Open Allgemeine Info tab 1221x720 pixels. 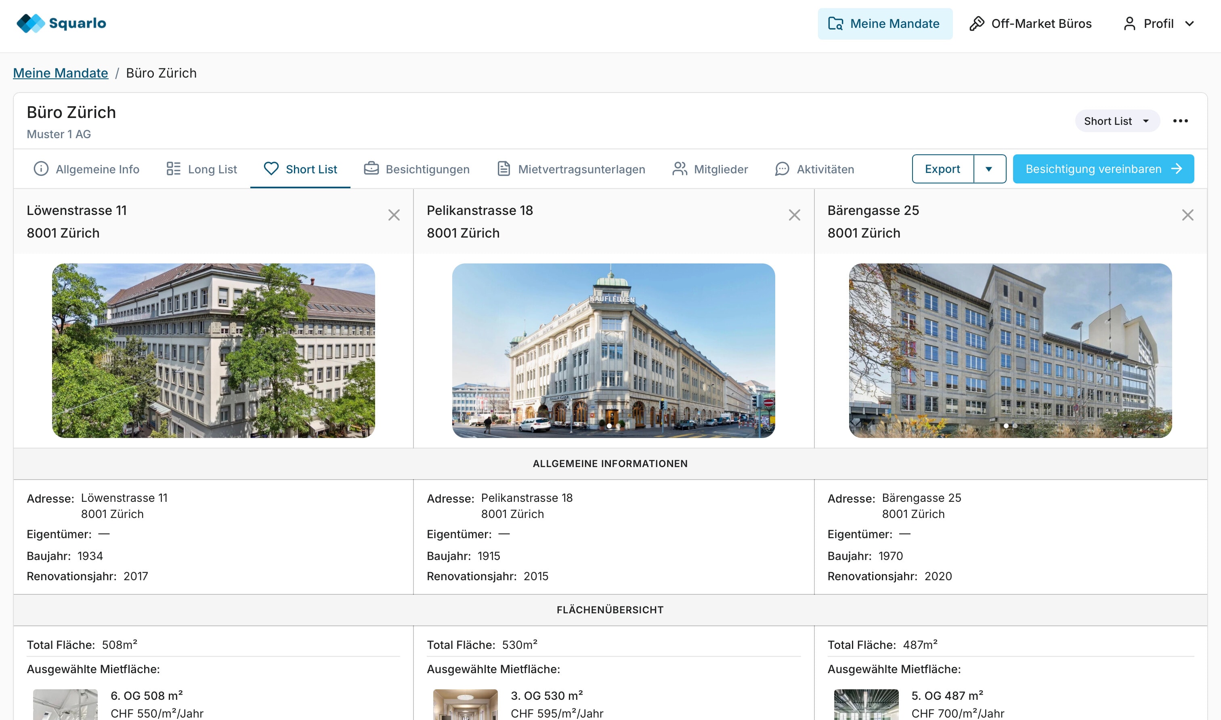pyautogui.click(x=86, y=169)
